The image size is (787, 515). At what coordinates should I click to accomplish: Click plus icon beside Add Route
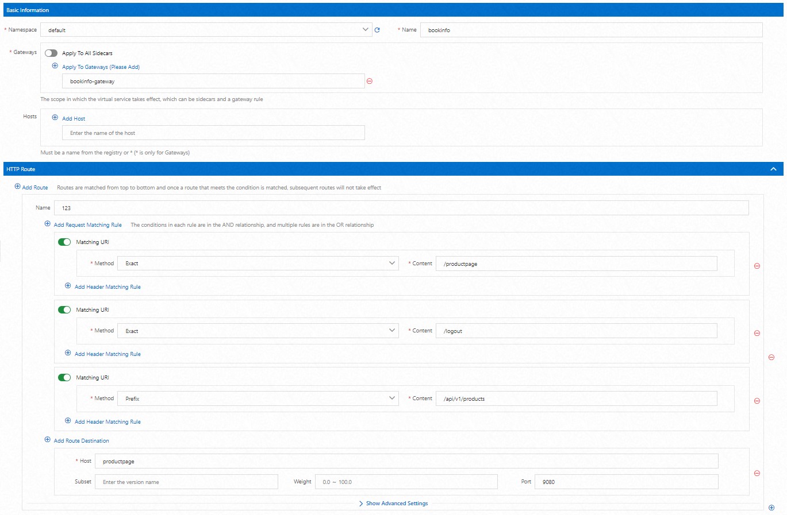coord(17,187)
